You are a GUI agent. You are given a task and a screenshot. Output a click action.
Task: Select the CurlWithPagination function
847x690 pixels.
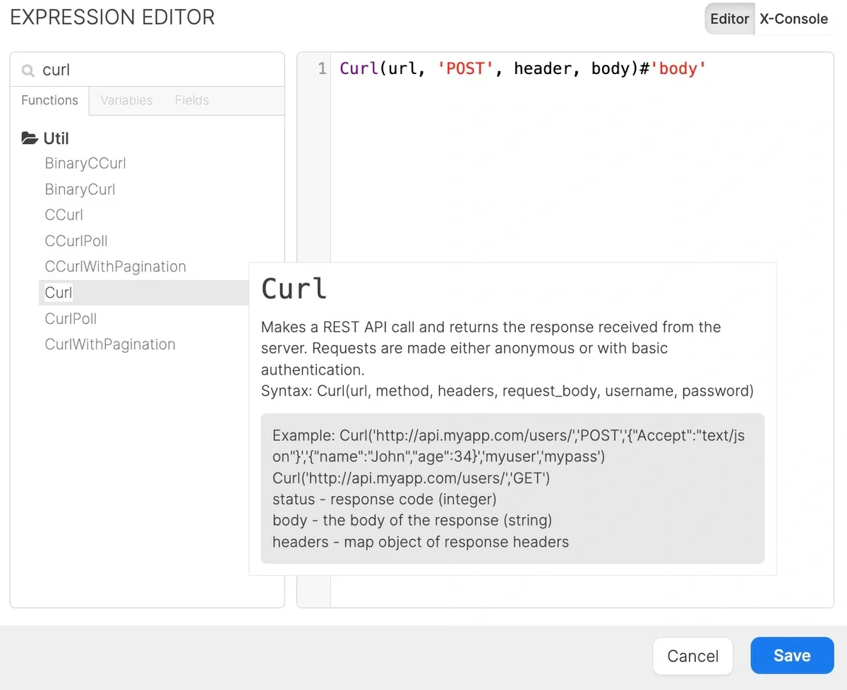pos(110,344)
